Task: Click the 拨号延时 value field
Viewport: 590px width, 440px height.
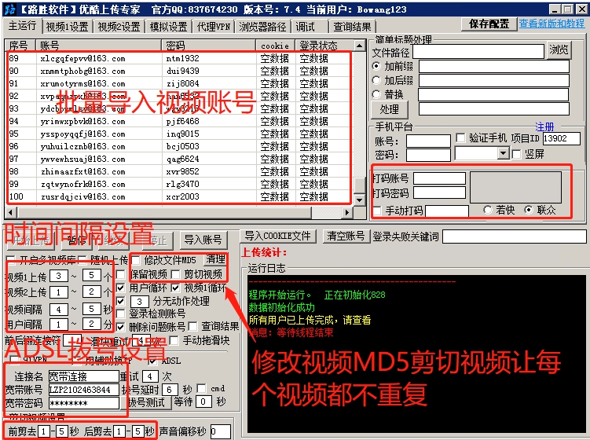Action: click(x=170, y=390)
